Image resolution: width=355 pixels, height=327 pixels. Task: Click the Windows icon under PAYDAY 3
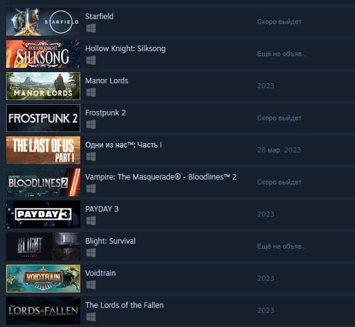(x=91, y=221)
